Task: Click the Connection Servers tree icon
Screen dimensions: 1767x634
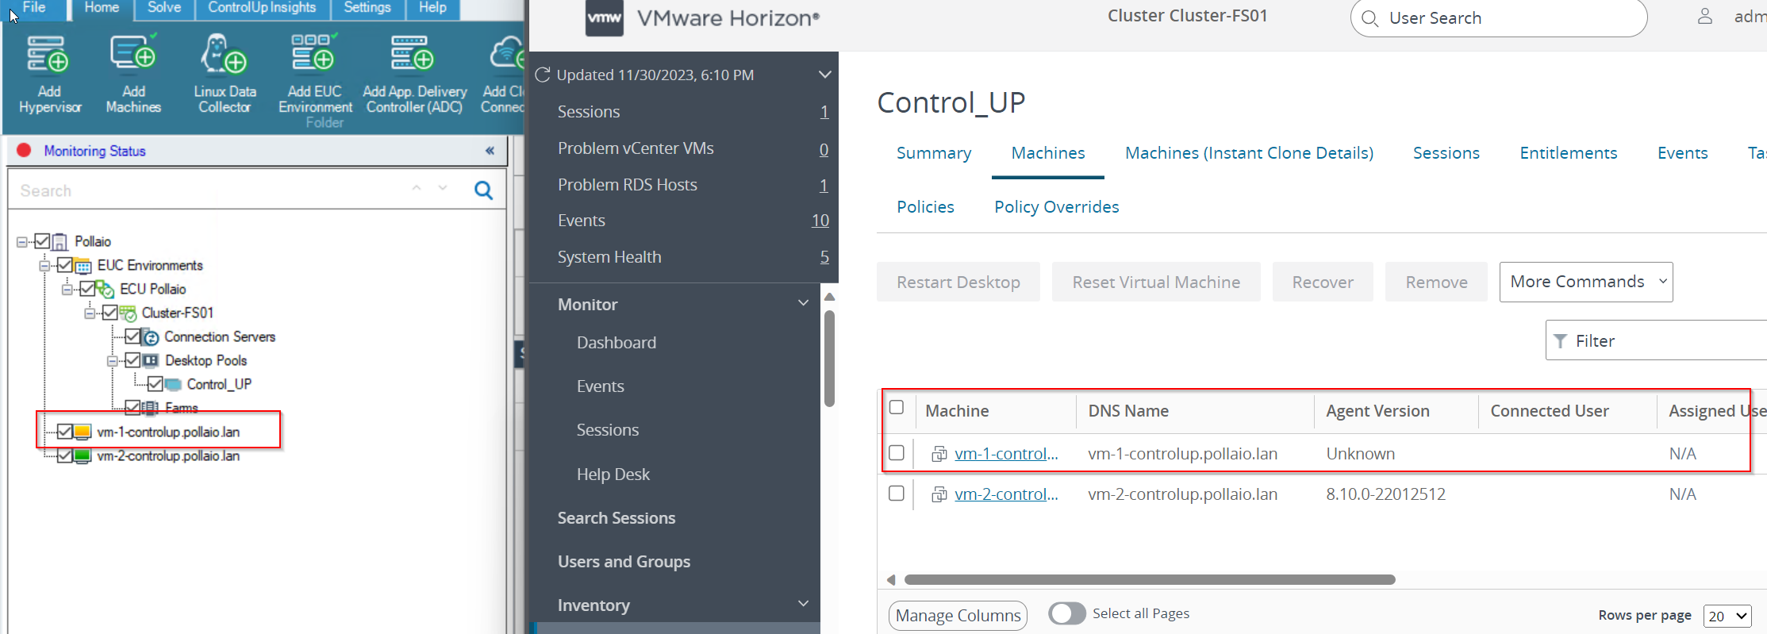Action: pyautogui.click(x=150, y=336)
